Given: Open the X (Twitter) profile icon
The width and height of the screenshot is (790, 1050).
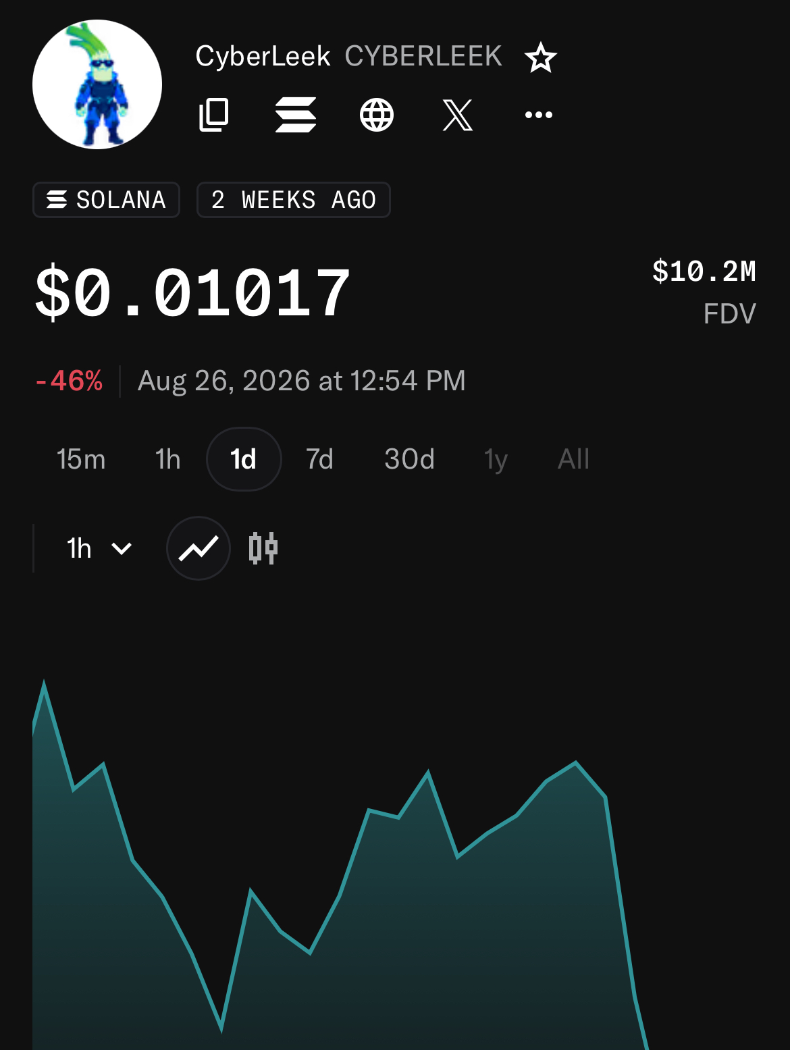Looking at the screenshot, I should [x=458, y=115].
